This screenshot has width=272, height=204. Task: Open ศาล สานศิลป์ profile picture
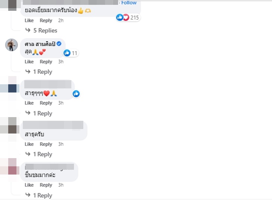pos(12,45)
